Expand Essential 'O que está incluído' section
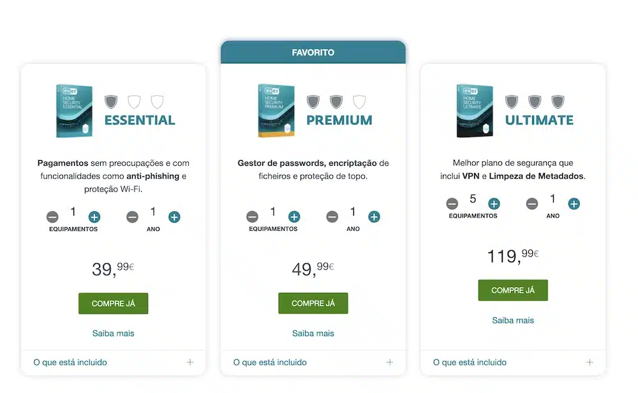 tap(113, 362)
